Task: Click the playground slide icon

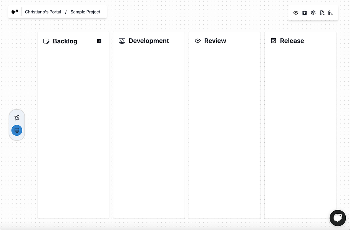Action: (x=330, y=13)
